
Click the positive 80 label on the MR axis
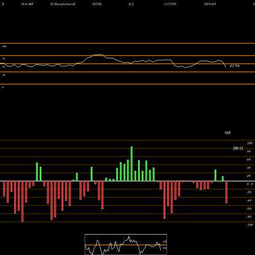249,151
